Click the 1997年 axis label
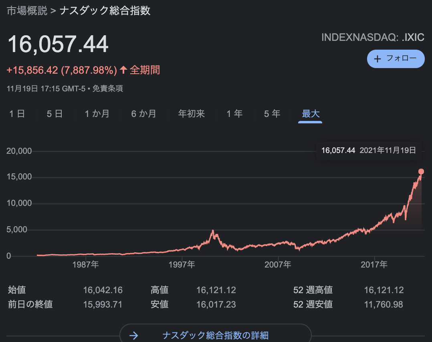Viewport: 432px width, 342px height. pyautogui.click(x=182, y=265)
